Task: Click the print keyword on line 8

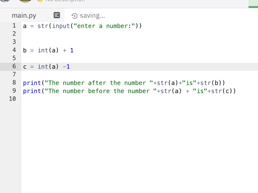Action: point(32,83)
